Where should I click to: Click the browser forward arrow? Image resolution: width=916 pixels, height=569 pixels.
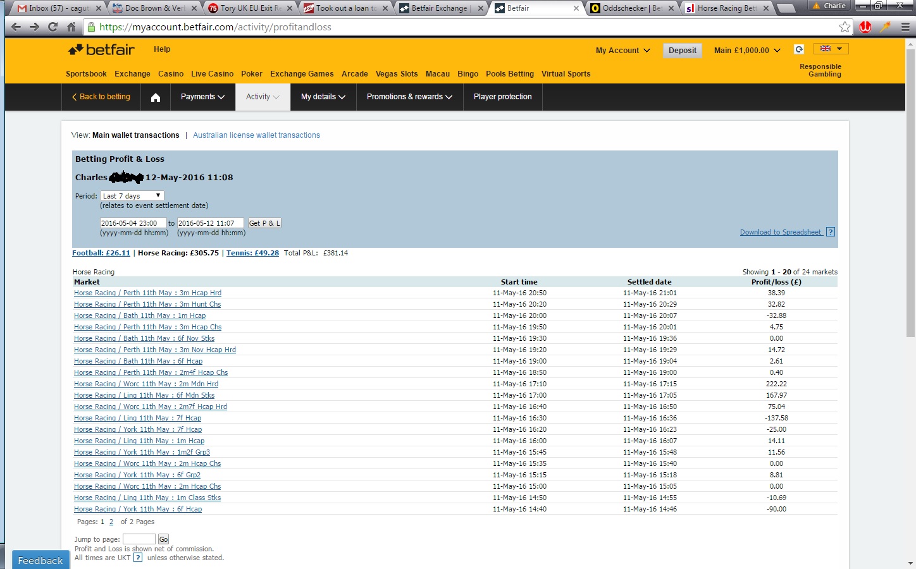pyautogui.click(x=35, y=27)
